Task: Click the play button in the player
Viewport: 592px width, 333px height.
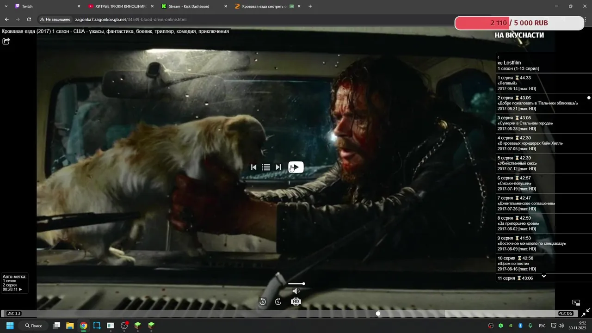Action: coord(296,167)
